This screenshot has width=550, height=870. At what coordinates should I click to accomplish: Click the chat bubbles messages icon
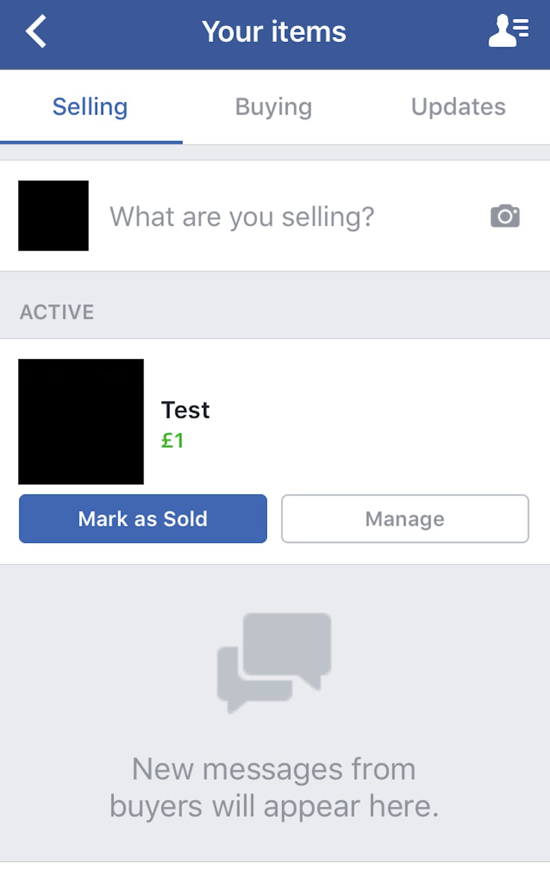[274, 662]
